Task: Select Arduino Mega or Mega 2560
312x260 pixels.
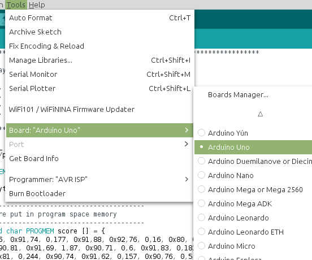Action: pos(253,189)
